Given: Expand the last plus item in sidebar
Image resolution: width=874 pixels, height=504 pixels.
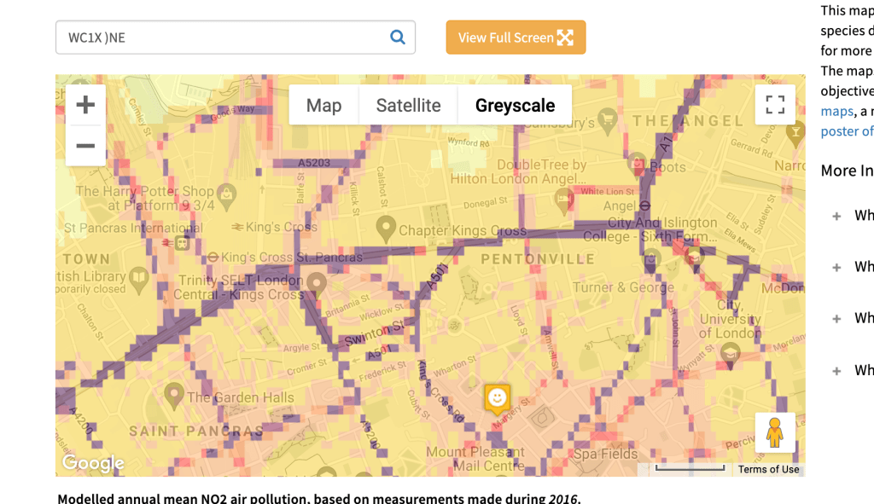Looking at the screenshot, I should coord(836,371).
